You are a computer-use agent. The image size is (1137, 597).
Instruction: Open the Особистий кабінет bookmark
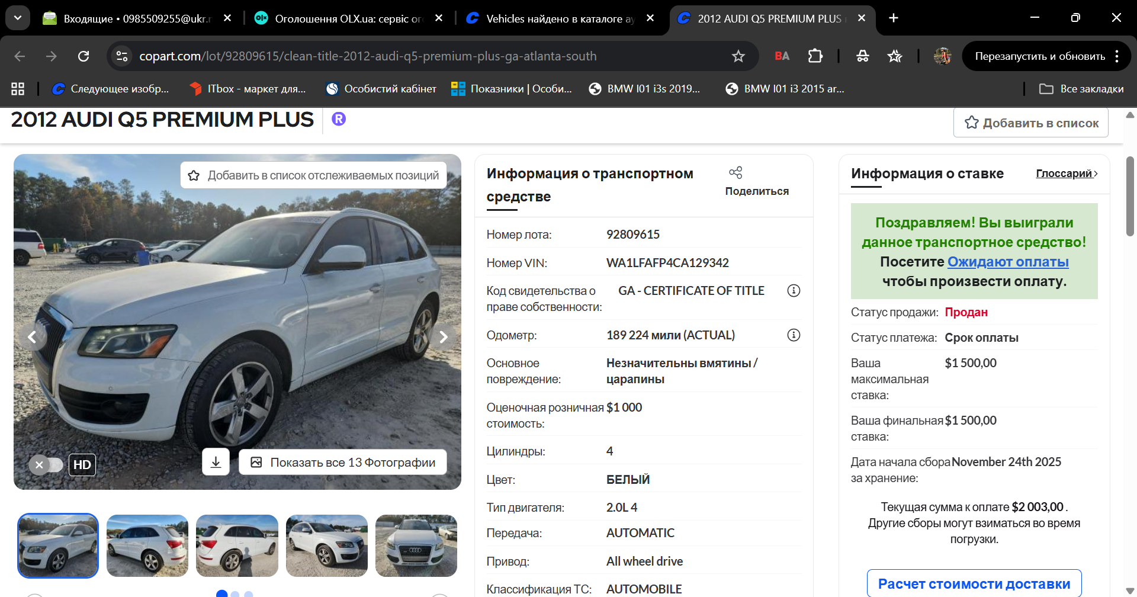[381, 89]
